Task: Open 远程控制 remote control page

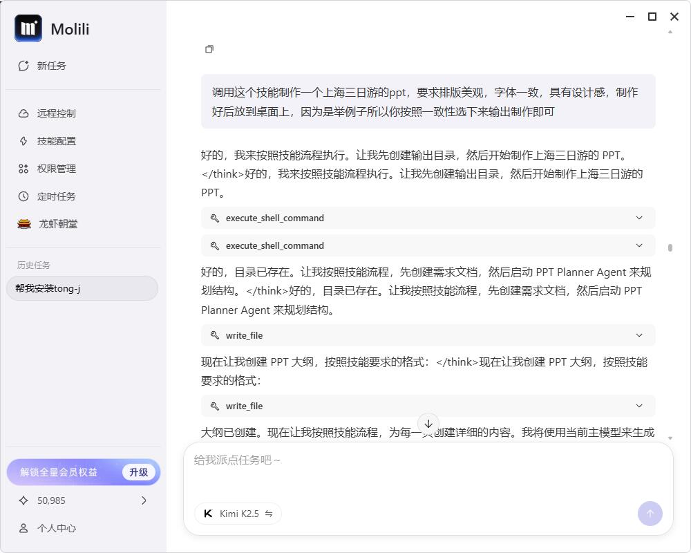Action: tap(56, 113)
